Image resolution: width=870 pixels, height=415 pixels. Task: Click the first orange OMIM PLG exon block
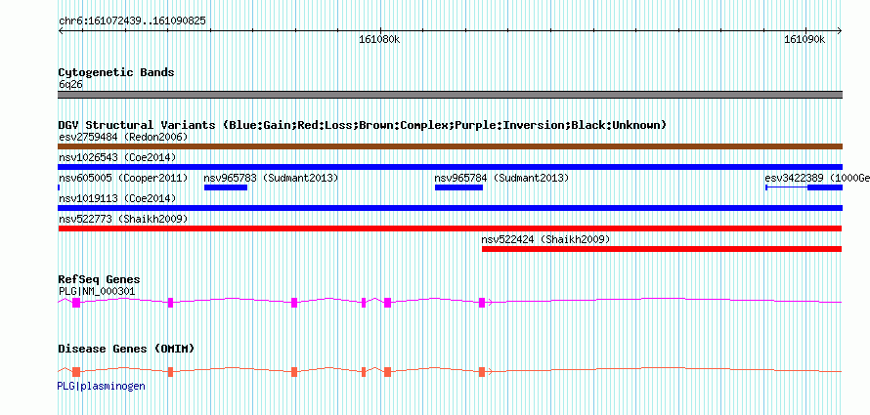pos(76,372)
